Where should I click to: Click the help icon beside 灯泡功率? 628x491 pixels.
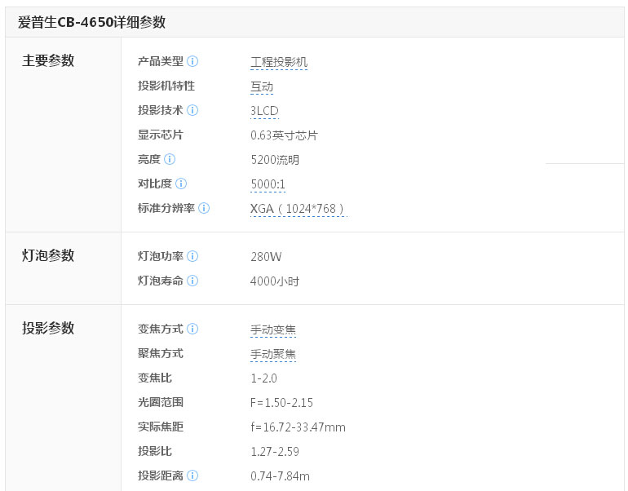coord(192,256)
